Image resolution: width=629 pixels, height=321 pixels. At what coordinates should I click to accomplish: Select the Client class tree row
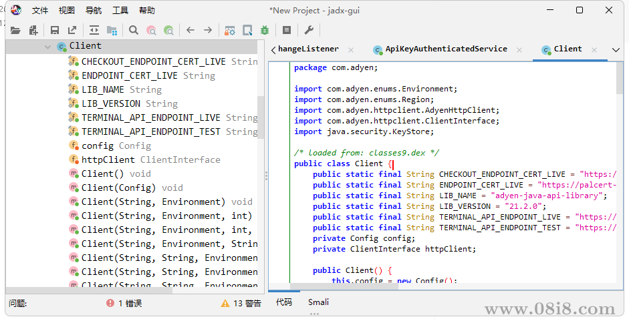coord(132,47)
